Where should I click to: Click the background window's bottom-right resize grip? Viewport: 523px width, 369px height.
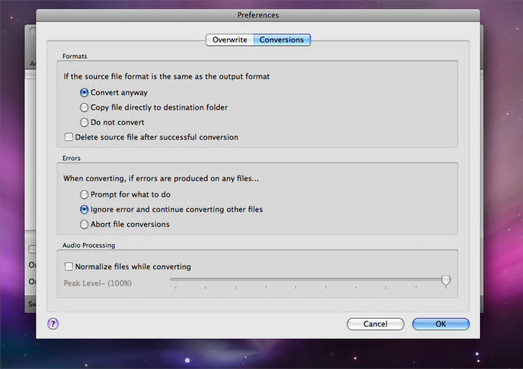tap(481, 309)
